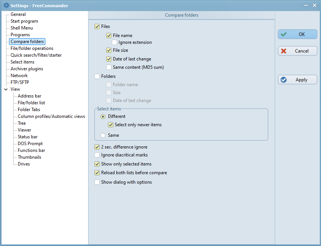Viewport: 321px width, 246px height.
Task: Toggle the Files checkbox
Action: coord(97,26)
